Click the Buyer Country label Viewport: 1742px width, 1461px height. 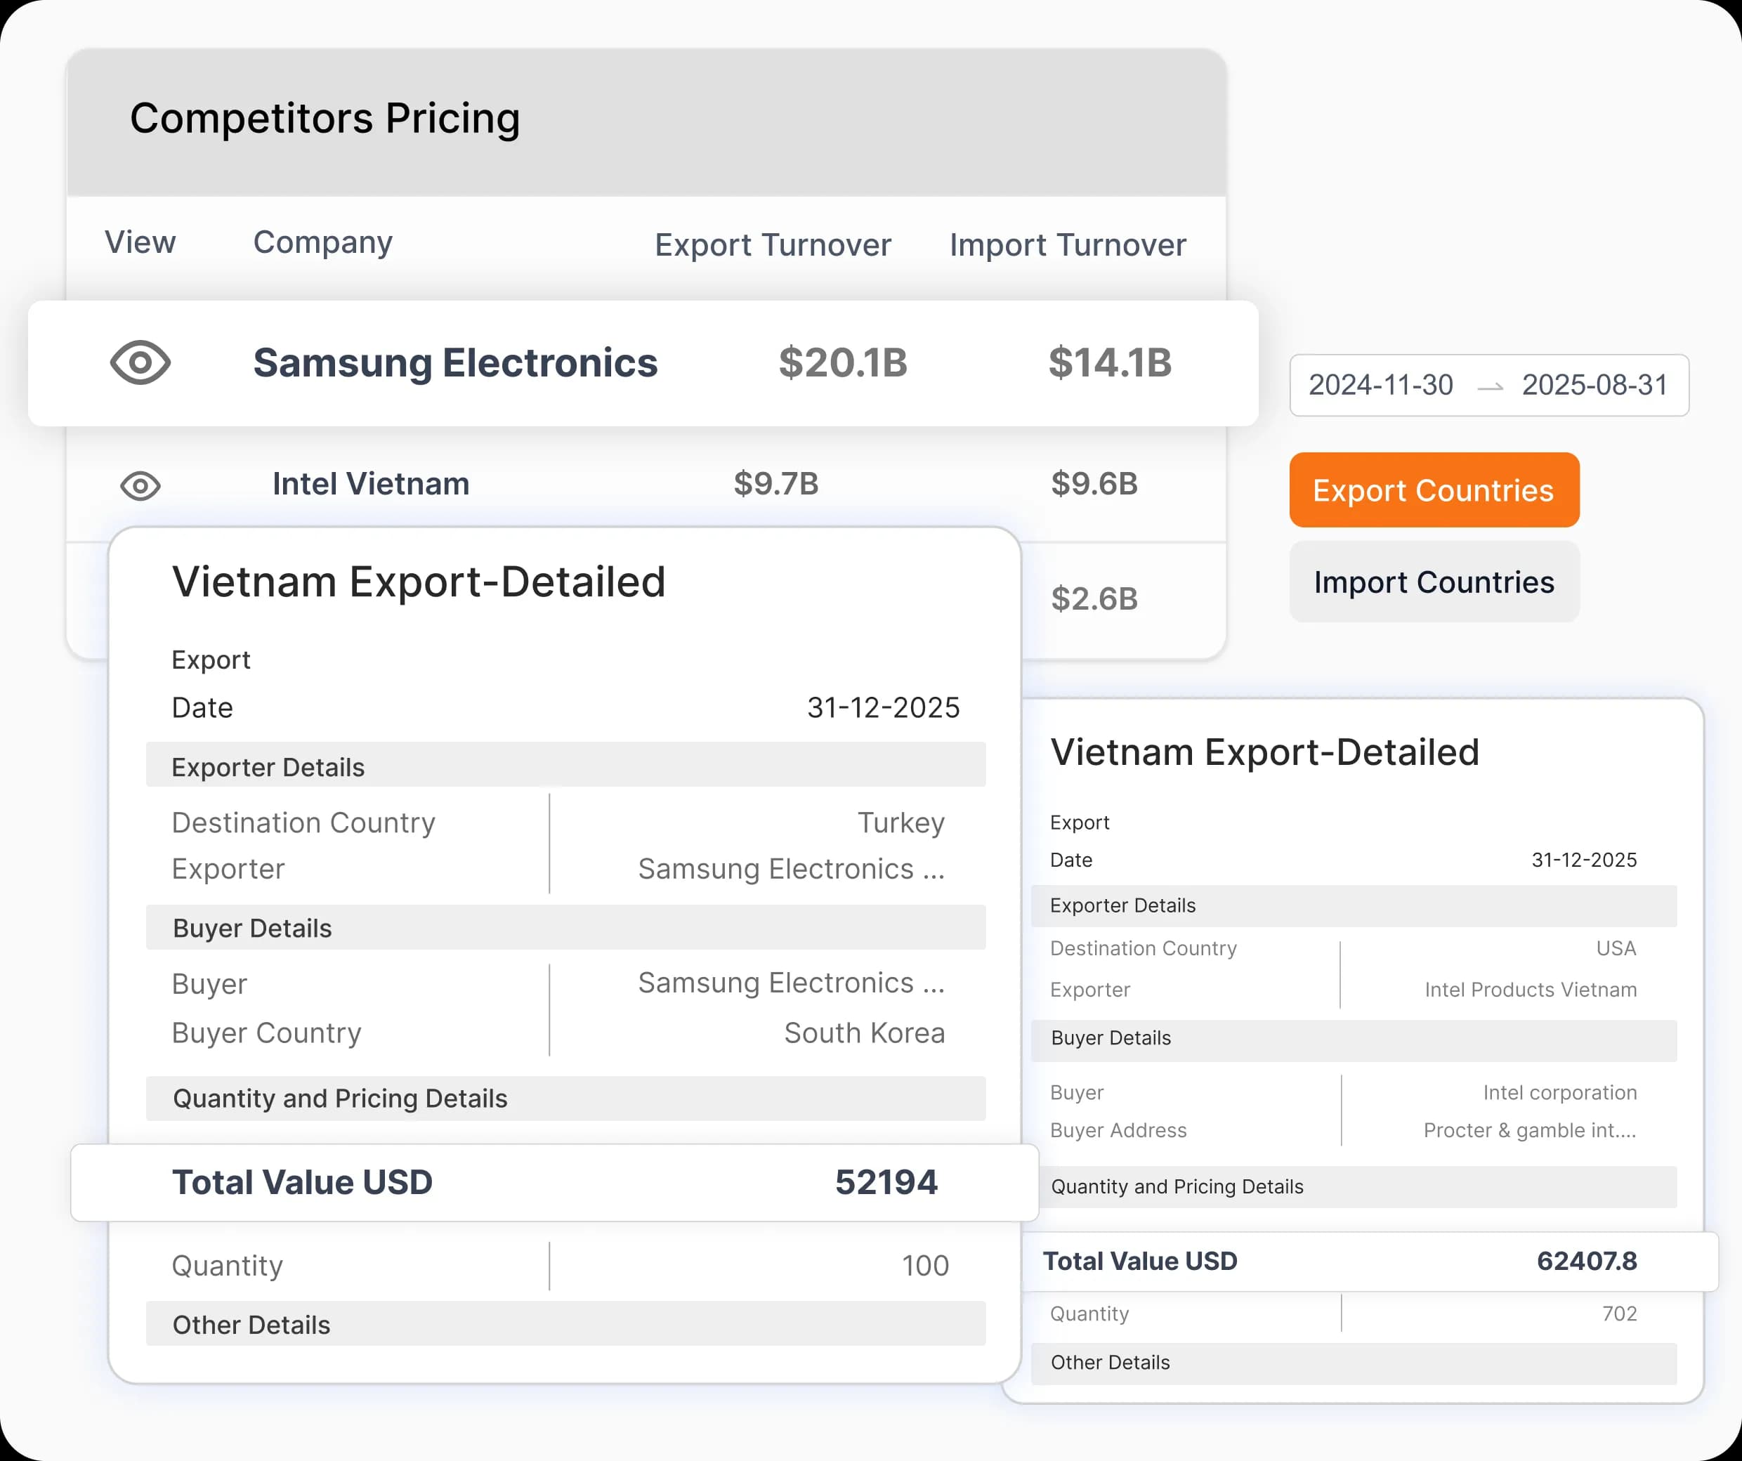(266, 1033)
